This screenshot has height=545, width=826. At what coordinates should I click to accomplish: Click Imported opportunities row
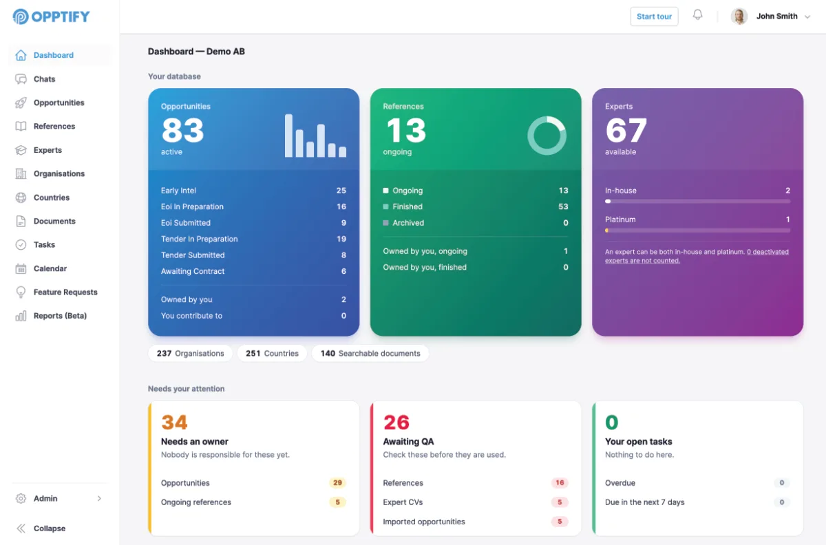(x=476, y=522)
